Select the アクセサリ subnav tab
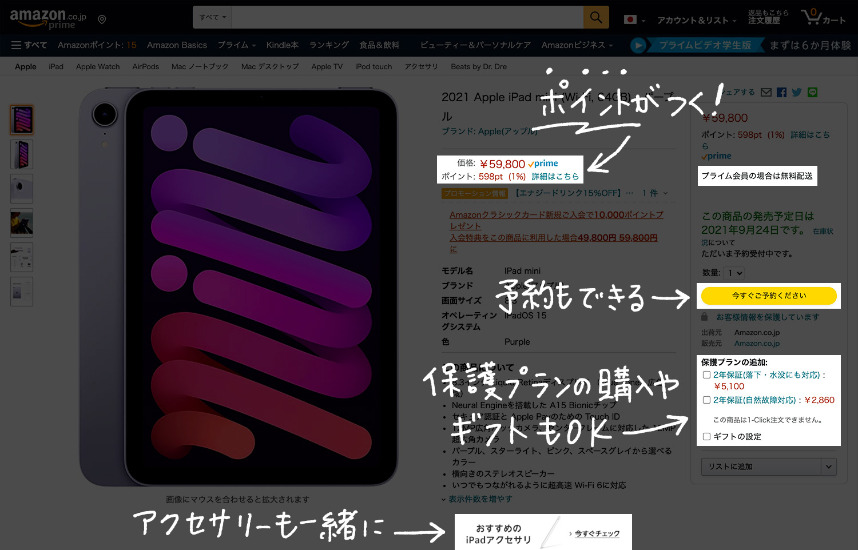858x550 pixels. click(x=421, y=66)
